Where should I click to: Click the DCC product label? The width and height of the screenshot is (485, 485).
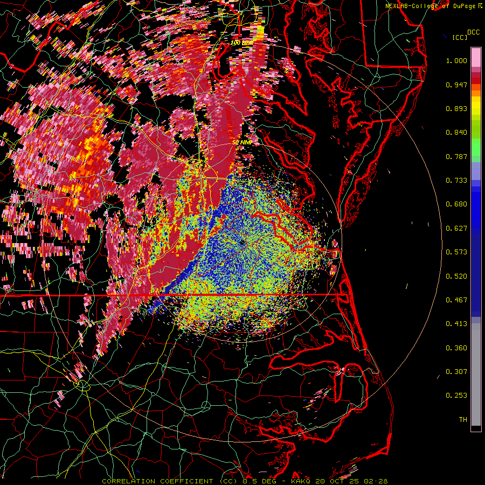pyautogui.click(x=474, y=32)
